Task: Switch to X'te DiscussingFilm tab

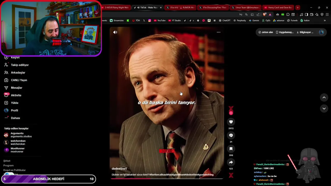Action: tap(213, 7)
